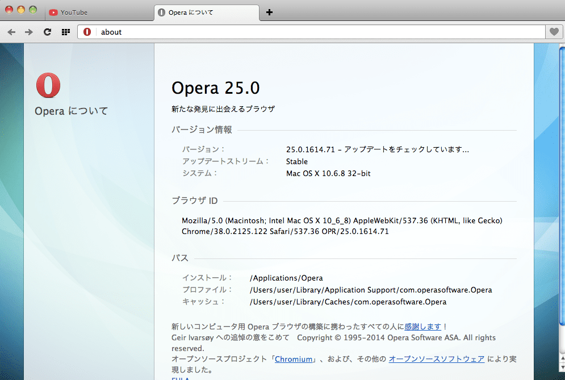Click the システム label
The height and width of the screenshot is (380, 565).
[200, 173]
